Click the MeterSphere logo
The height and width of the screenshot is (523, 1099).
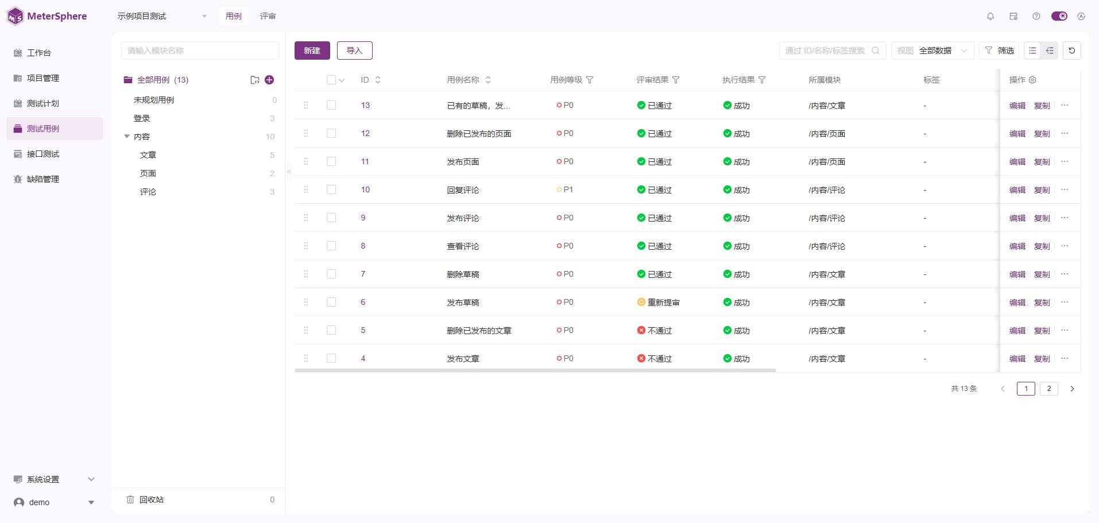pyautogui.click(x=47, y=16)
